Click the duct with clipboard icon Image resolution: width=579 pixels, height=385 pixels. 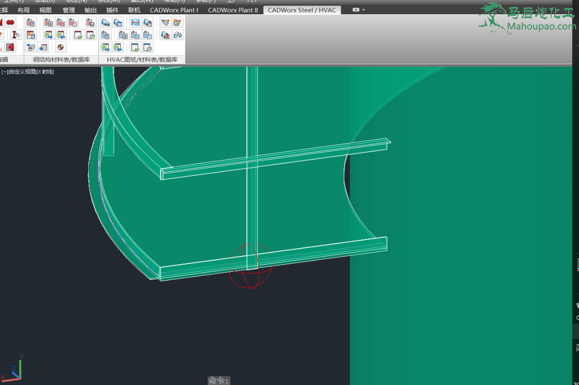pos(148,22)
